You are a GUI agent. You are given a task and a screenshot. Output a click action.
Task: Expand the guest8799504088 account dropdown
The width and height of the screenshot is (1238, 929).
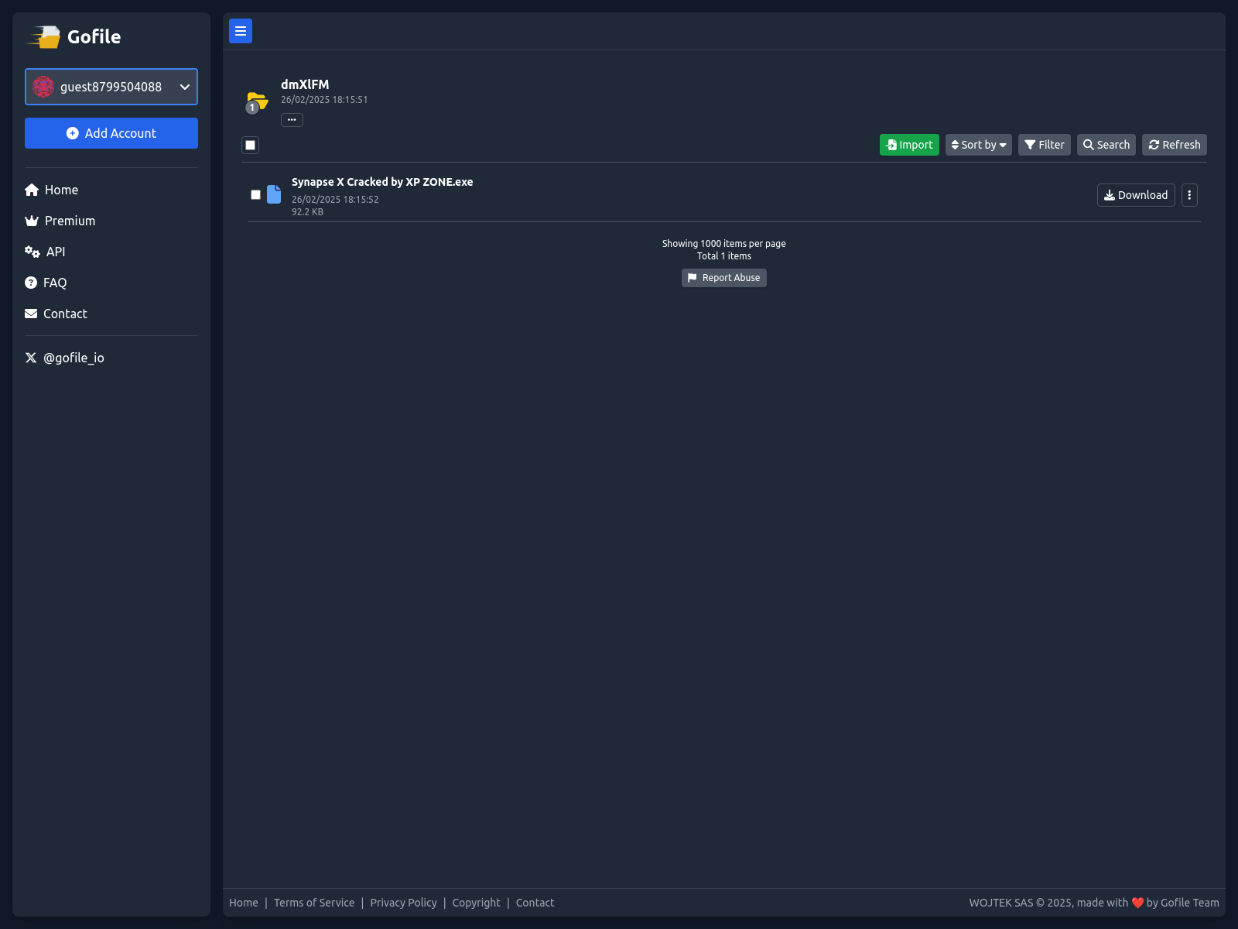pyautogui.click(x=111, y=87)
